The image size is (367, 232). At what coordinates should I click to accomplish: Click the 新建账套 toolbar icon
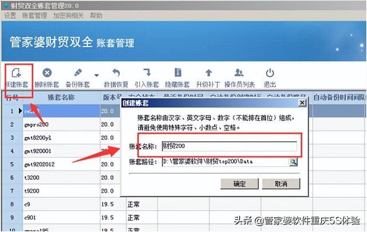pos(17,73)
